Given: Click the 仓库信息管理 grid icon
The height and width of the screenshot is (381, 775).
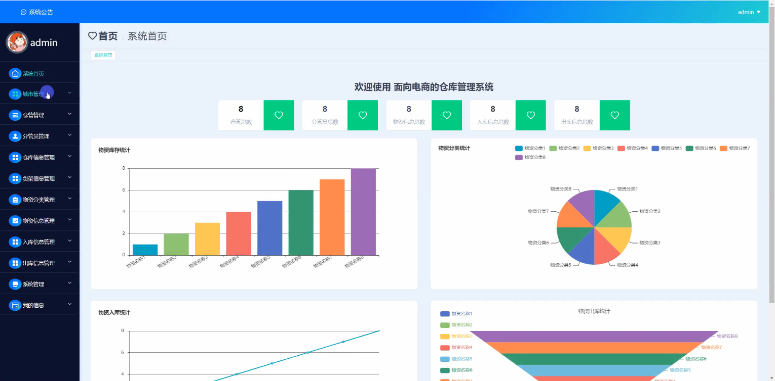Looking at the screenshot, I should pyautogui.click(x=15, y=158).
